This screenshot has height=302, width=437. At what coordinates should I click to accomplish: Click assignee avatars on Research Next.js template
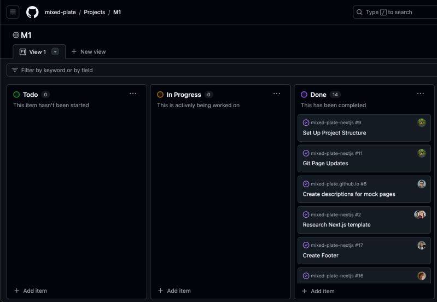pos(420,214)
